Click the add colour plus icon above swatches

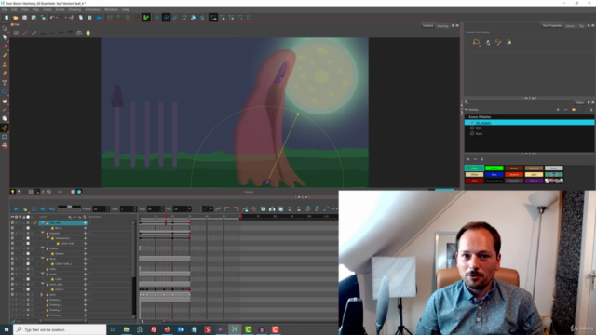point(468,159)
